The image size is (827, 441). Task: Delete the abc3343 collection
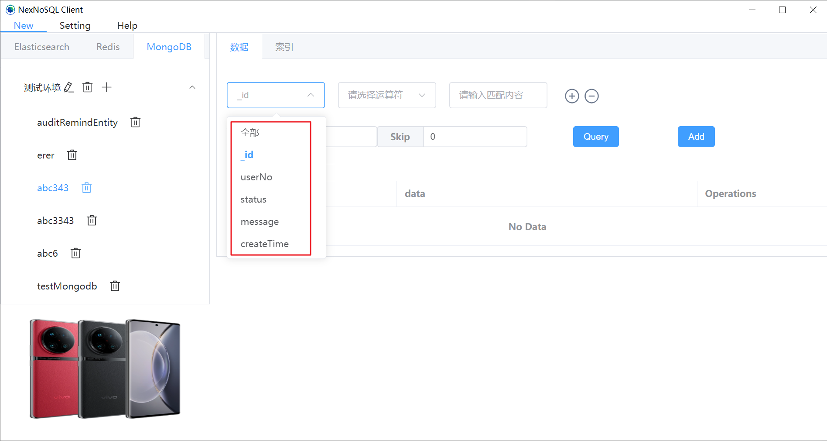point(92,220)
